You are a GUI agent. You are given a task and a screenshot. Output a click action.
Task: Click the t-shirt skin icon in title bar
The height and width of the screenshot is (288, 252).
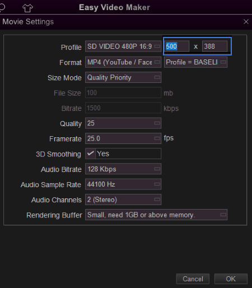click(27, 8)
